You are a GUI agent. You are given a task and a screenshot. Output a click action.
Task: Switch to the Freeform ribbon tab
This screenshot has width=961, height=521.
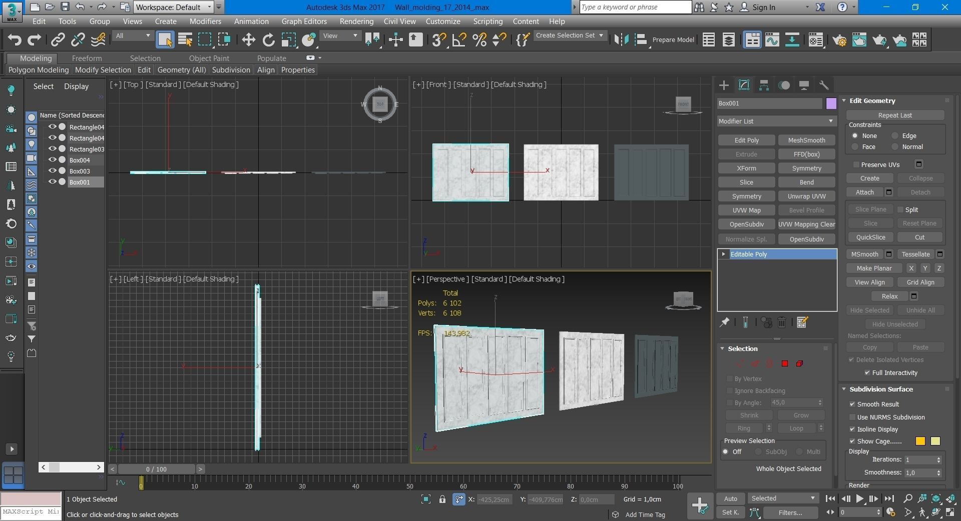87,58
